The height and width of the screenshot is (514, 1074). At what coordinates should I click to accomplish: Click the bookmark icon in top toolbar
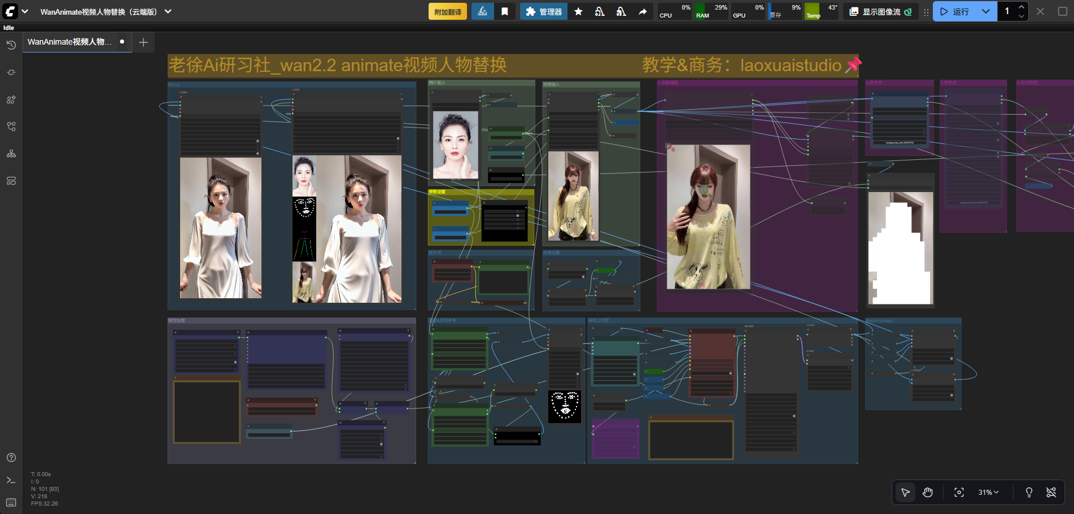[x=505, y=11]
